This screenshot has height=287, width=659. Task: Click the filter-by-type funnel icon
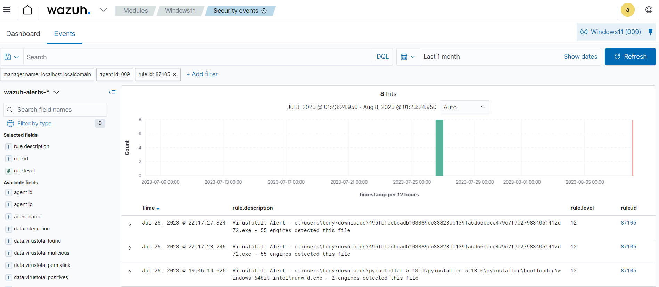pos(10,124)
